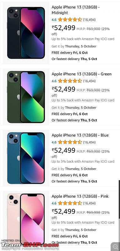Click the zoom magnifier icon
This screenshot has height=251, width=120.
click(x=115, y=246)
